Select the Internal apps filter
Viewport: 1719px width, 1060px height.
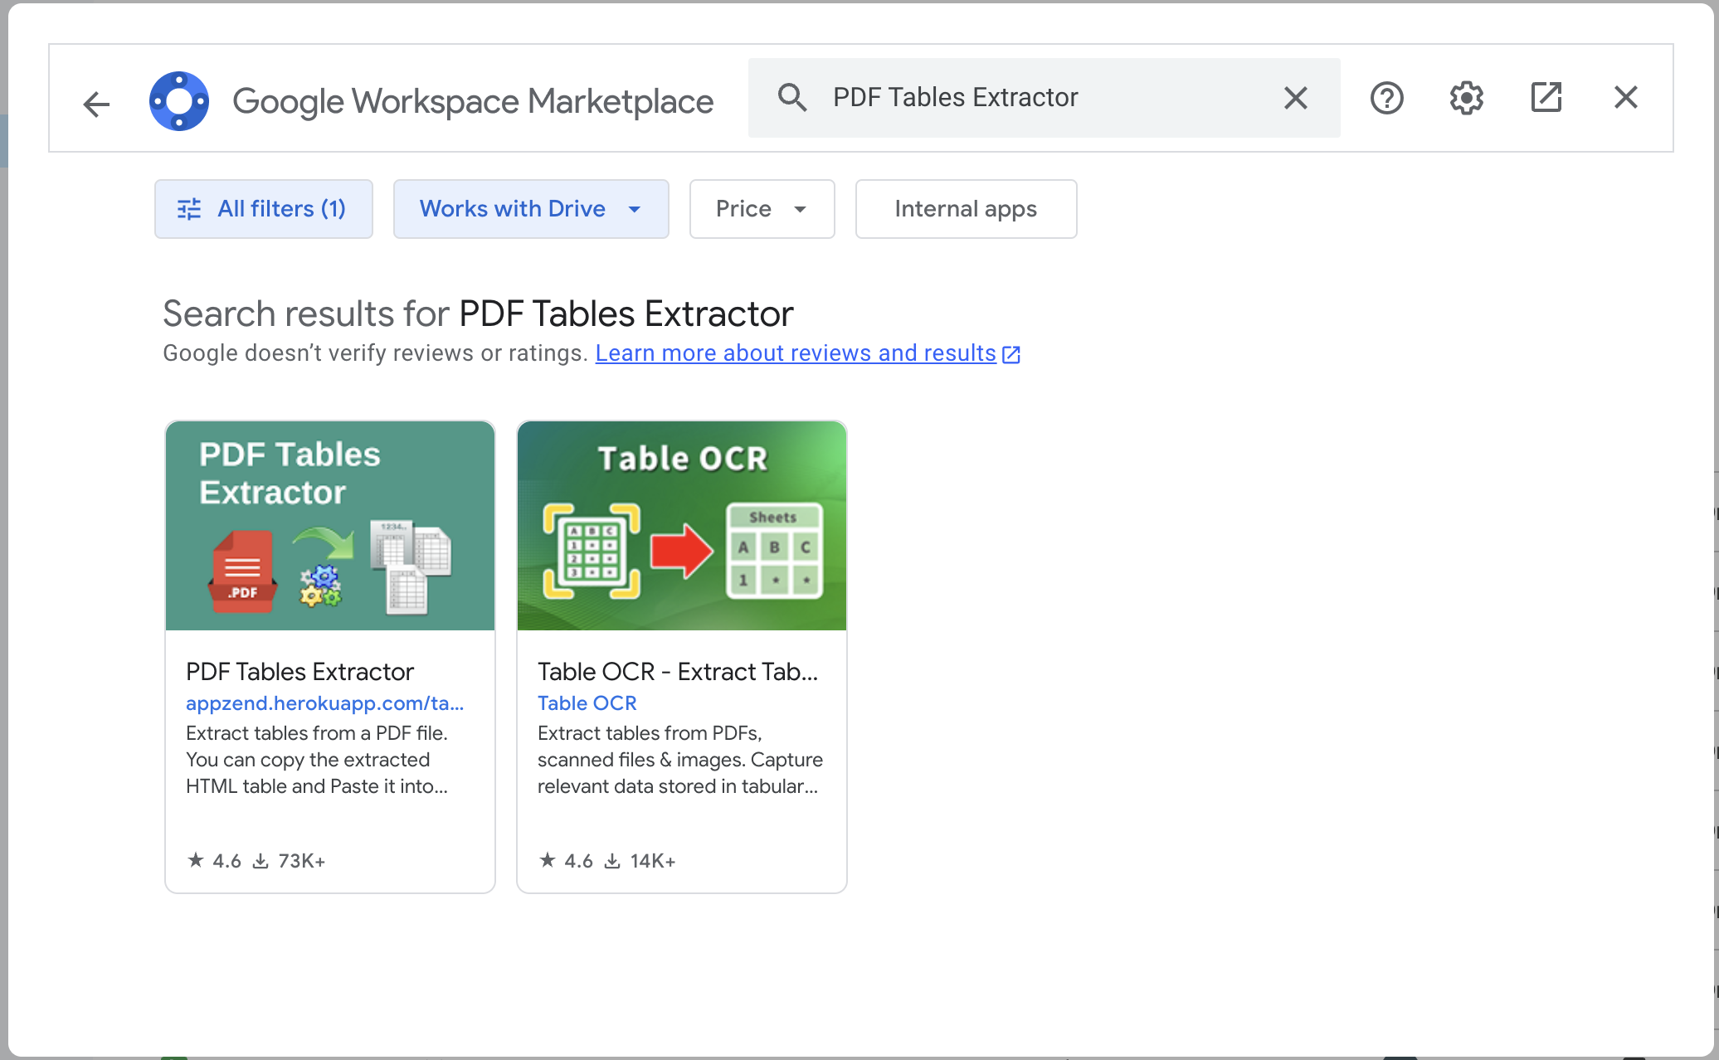point(965,209)
